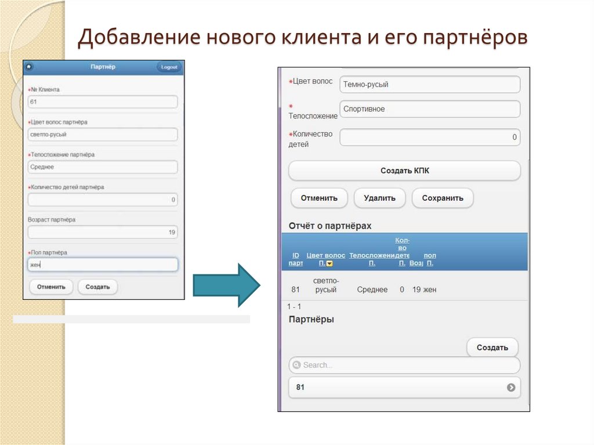Click the № Клиента input showing 61

pyautogui.click(x=103, y=102)
